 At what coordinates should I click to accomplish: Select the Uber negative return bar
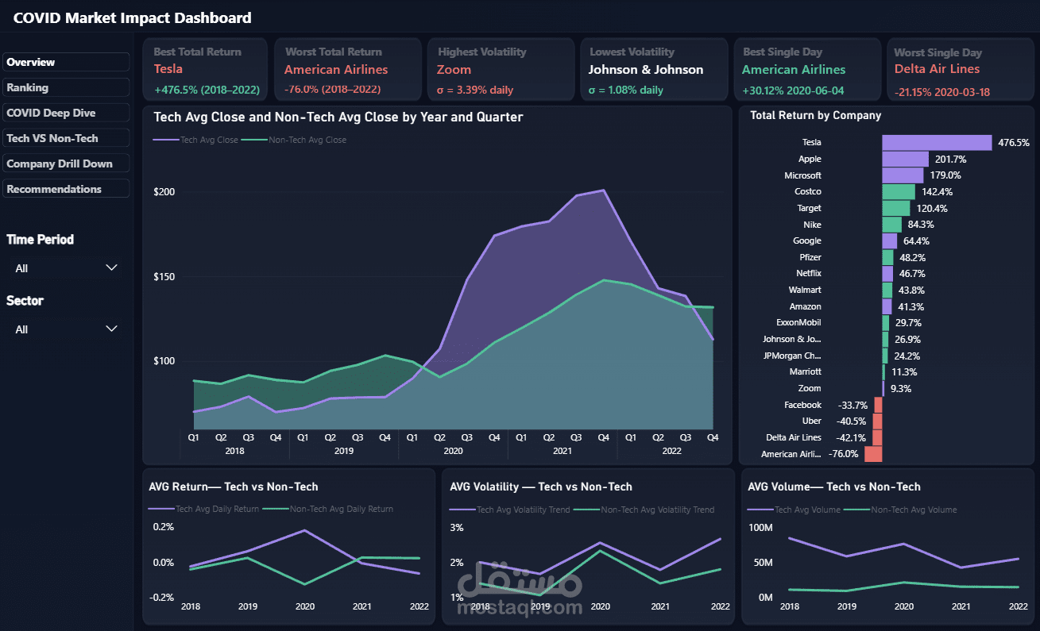tap(877, 421)
